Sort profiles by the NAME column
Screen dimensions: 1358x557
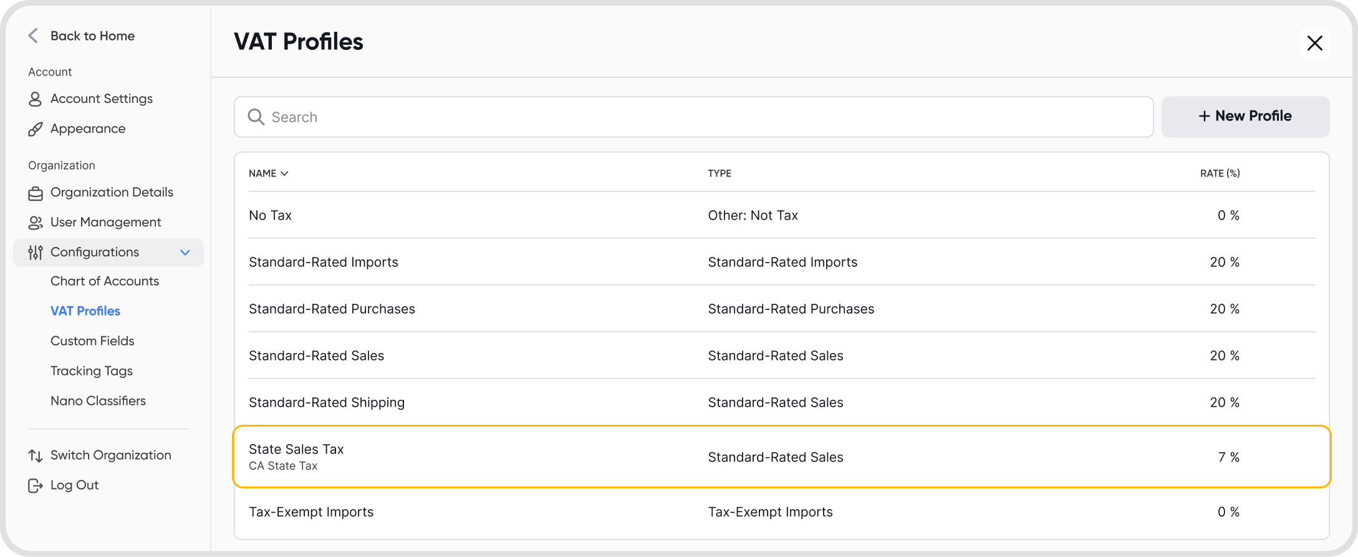tap(268, 173)
